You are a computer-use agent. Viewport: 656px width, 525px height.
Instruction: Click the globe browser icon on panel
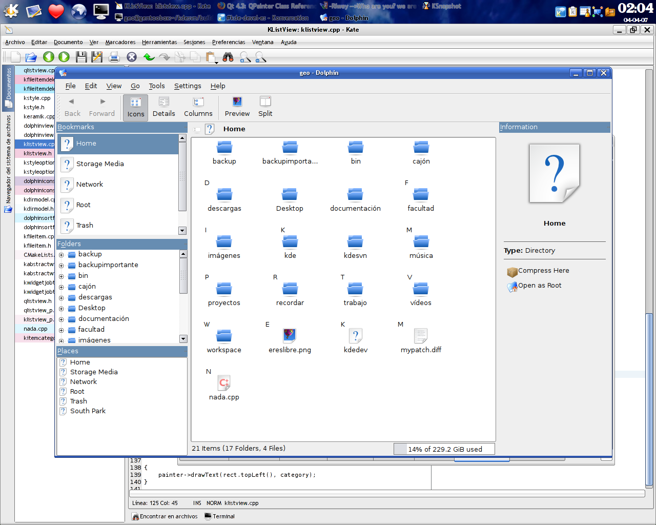[78, 11]
